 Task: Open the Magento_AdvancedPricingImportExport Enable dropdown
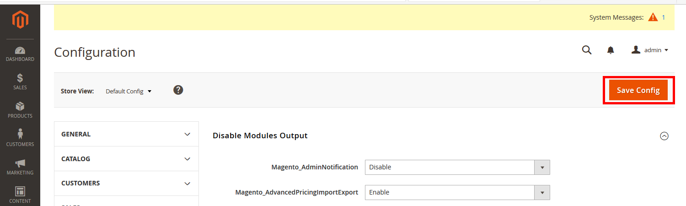pyautogui.click(x=457, y=193)
